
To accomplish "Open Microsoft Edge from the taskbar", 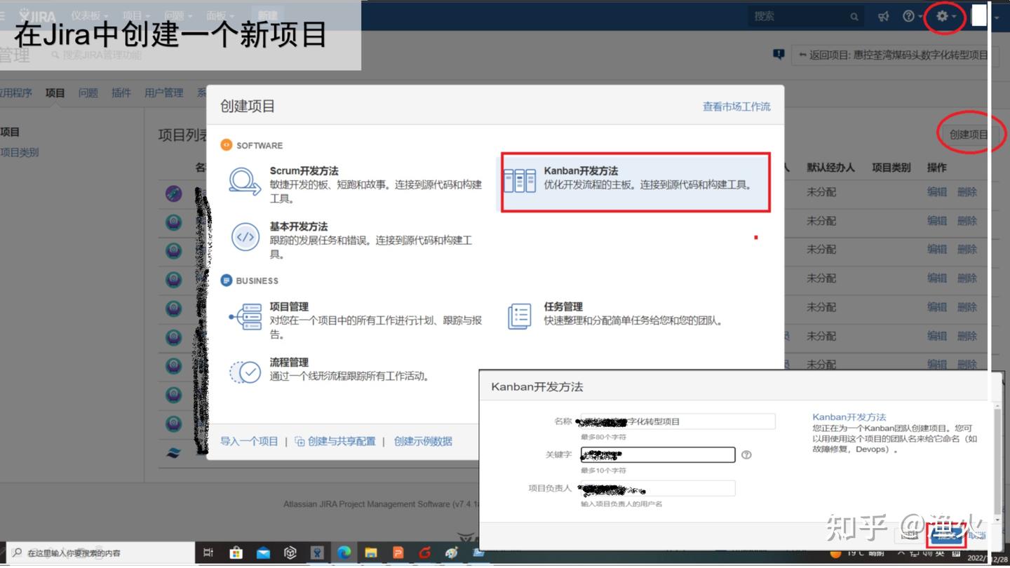I will (344, 553).
